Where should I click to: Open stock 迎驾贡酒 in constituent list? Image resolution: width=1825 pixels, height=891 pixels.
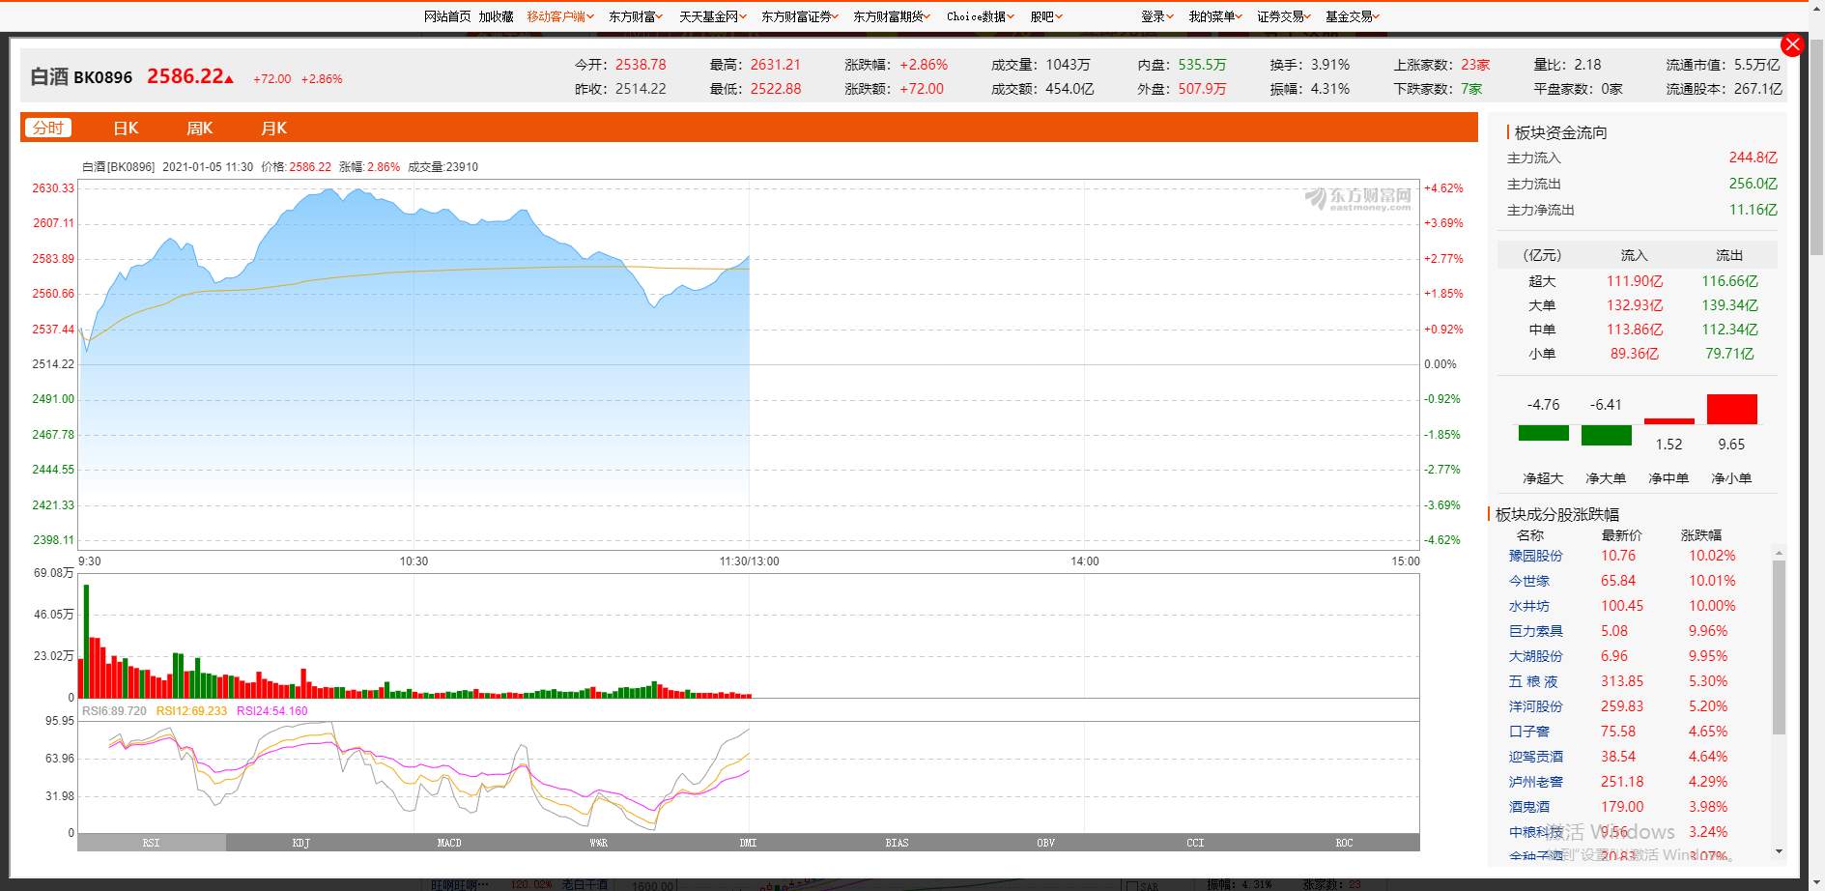tap(1535, 757)
